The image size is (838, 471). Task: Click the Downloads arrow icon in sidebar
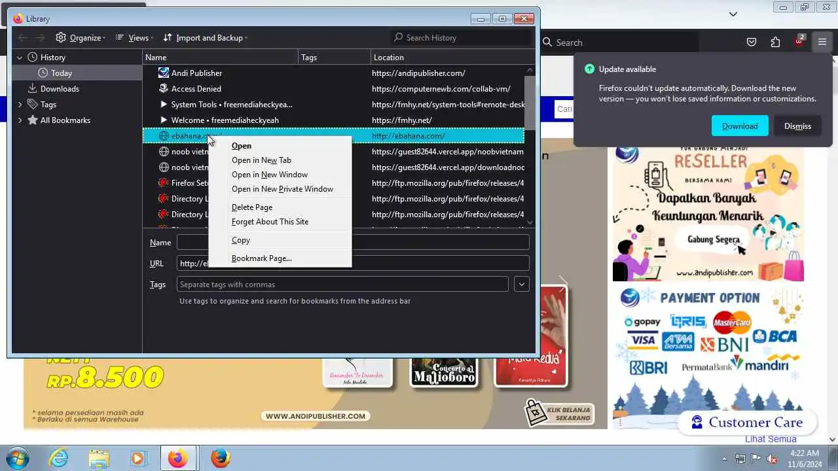point(33,89)
